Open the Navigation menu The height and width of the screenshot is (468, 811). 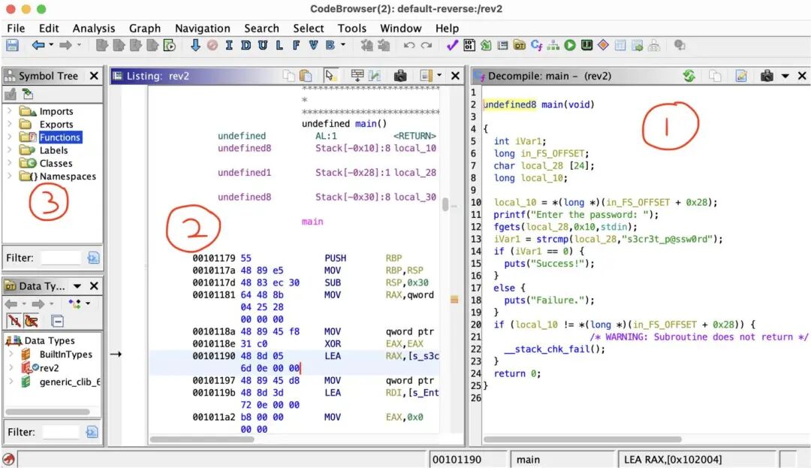coord(202,28)
